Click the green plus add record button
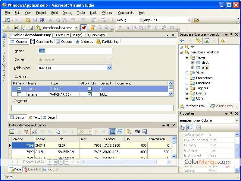This screenshot has height=181, width=241. 61,162
